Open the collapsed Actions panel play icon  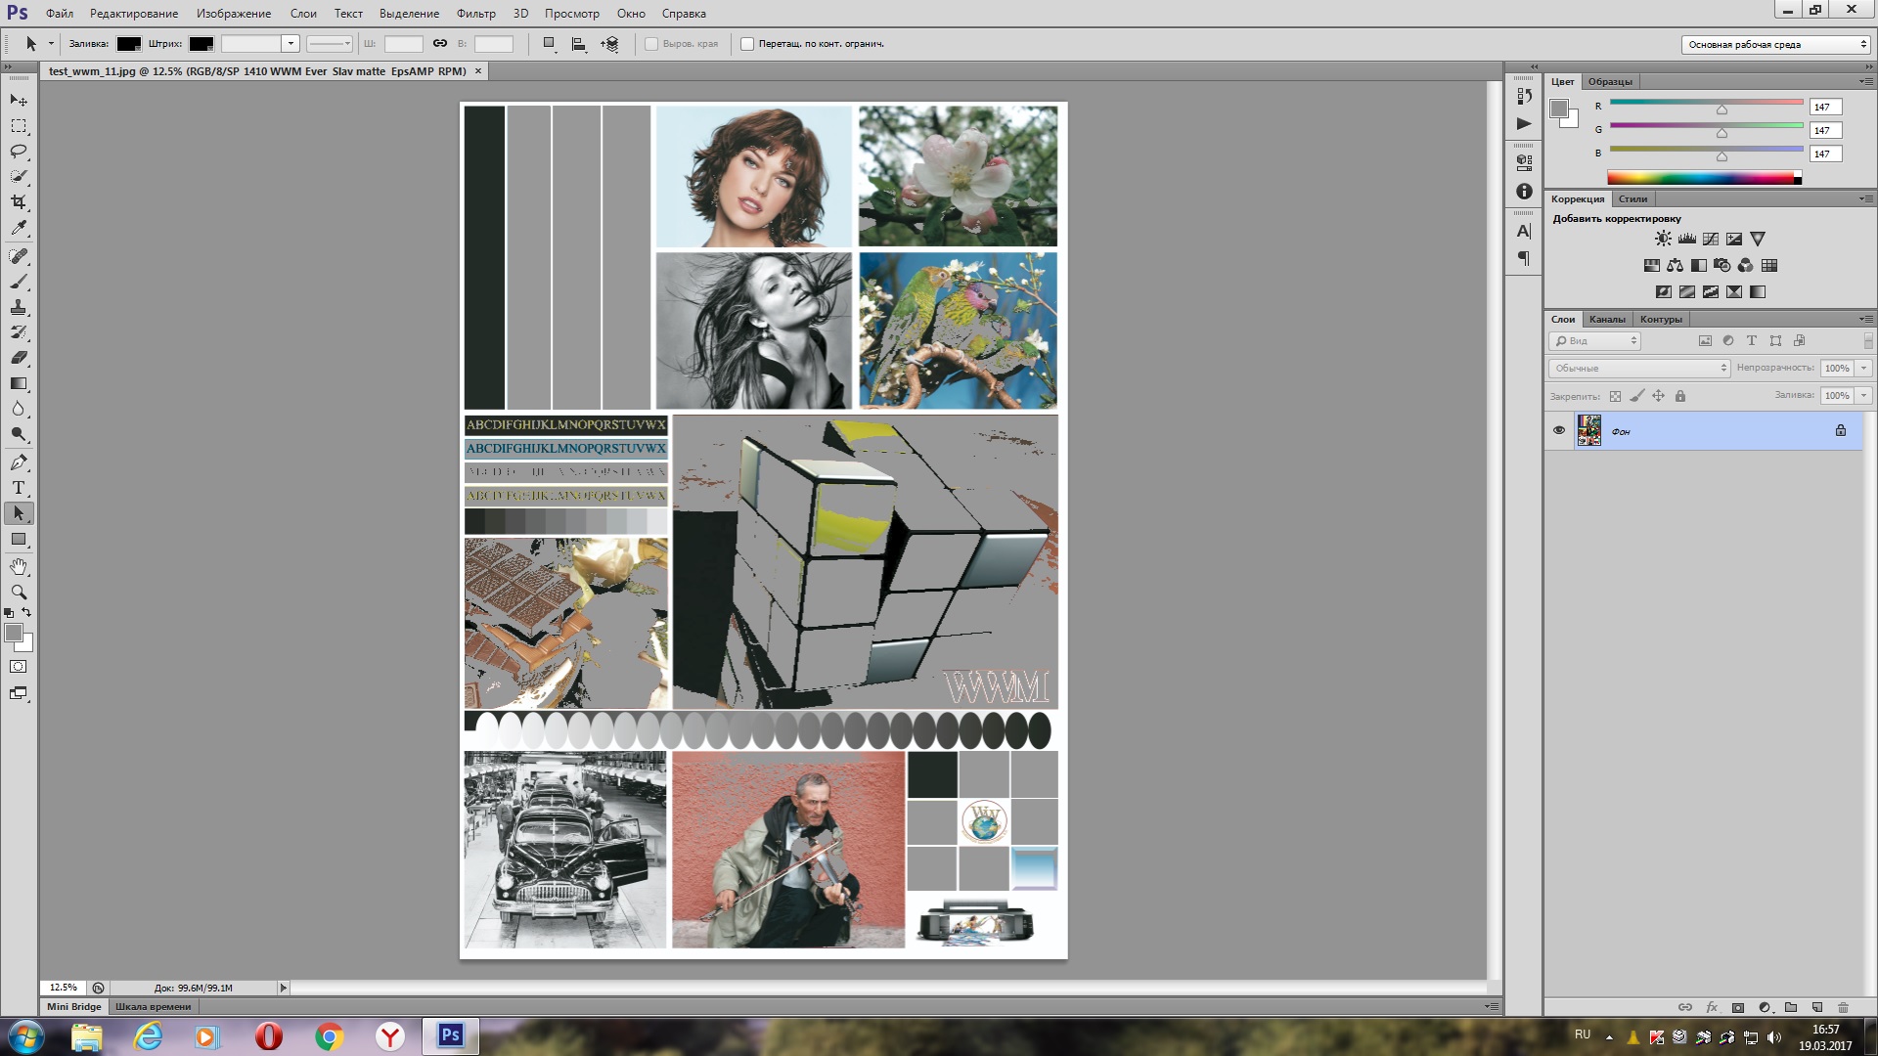1524,123
